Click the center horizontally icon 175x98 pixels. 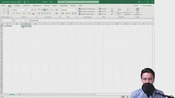42,13
